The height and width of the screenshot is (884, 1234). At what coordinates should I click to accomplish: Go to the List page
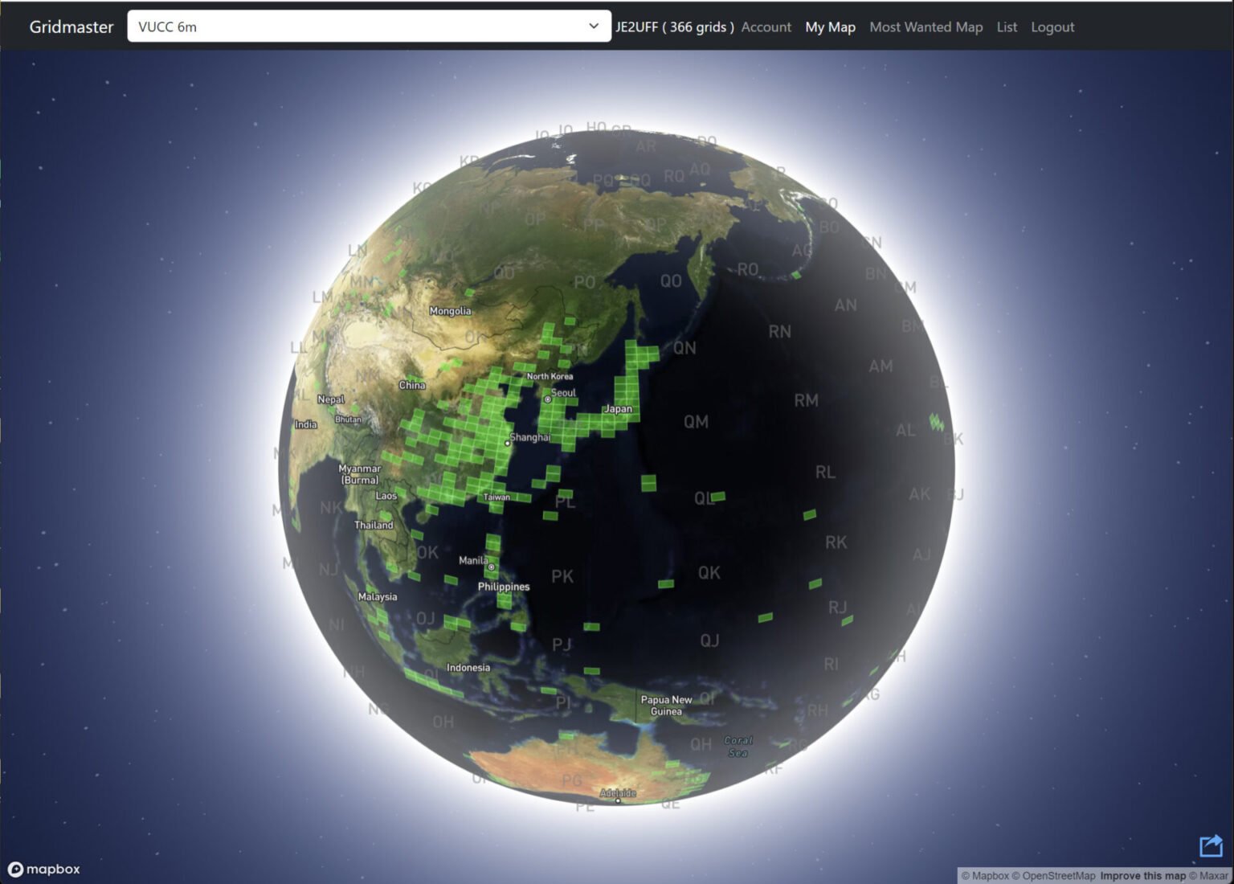click(x=1007, y=27)
